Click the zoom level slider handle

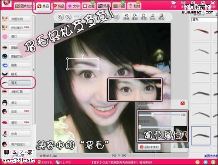point(81,17)
